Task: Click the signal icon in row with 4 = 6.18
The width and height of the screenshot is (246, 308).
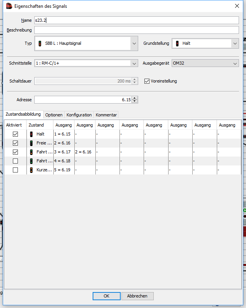Action: click(x=32, y=161)
